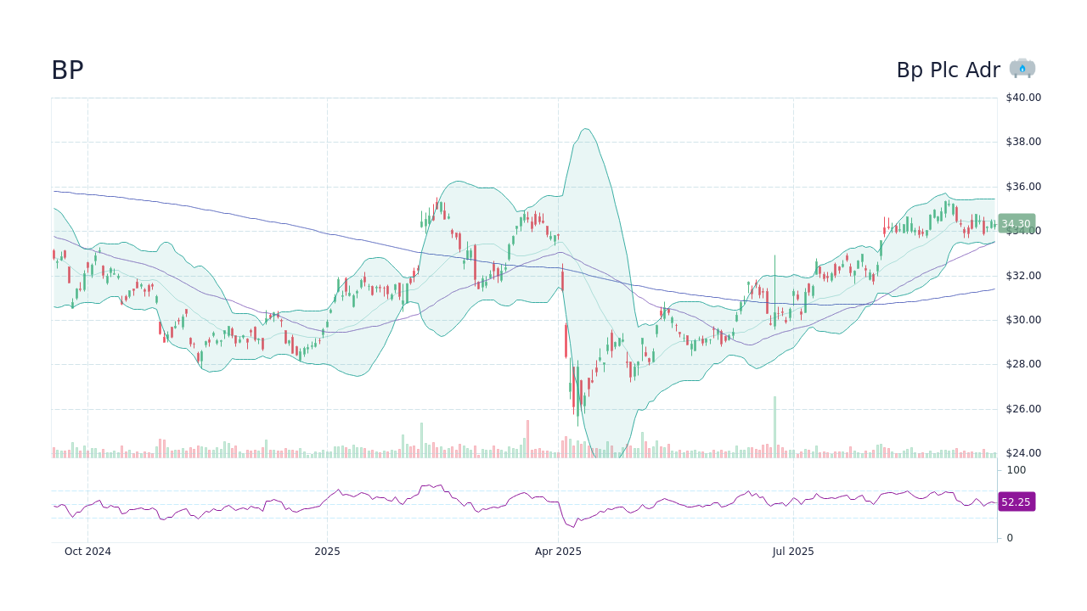Viewport: 1087px width, 611px height.
Task: Switch to the 2025 time period label
Action: [327, 551]
